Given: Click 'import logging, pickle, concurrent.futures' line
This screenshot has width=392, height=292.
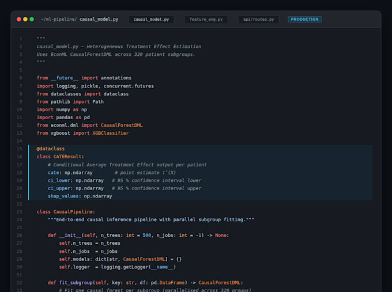Looking at the screenshot, I should [95, 86].
